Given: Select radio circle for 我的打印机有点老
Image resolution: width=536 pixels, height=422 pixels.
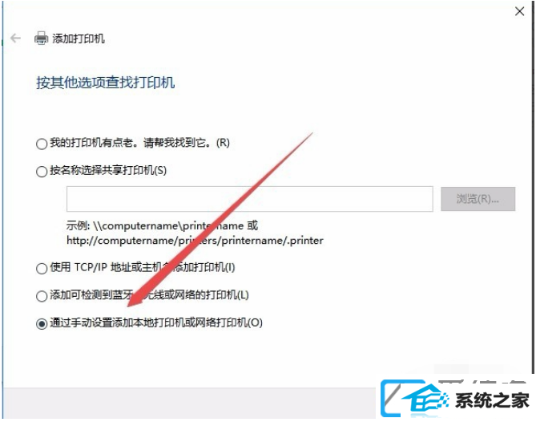Looking at the screenshot, I should tap(42, 144).
